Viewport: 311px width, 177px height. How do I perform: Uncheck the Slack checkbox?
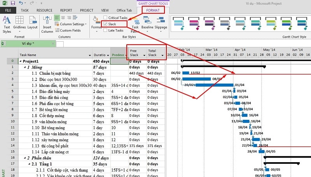tap(106, 24)
